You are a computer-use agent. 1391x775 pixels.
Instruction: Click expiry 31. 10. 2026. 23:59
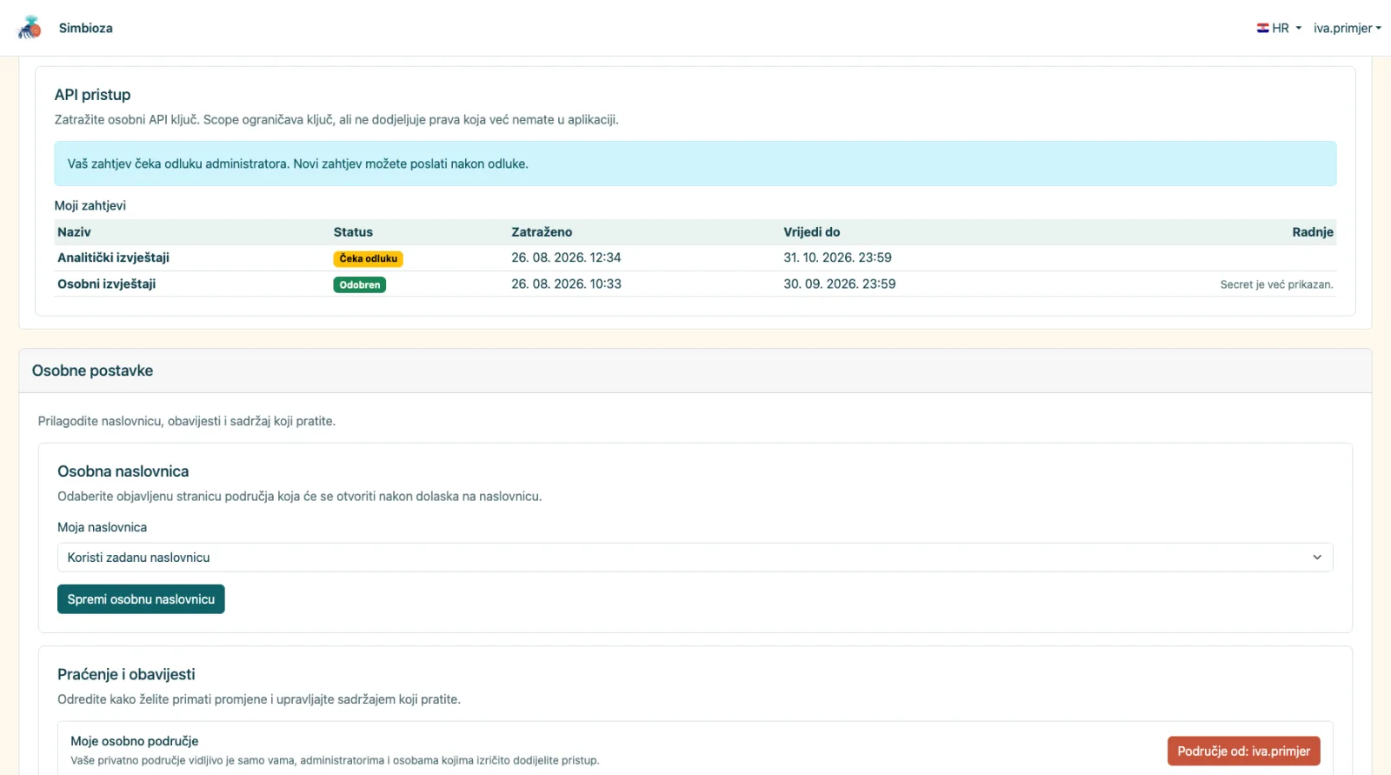[837, 257]
